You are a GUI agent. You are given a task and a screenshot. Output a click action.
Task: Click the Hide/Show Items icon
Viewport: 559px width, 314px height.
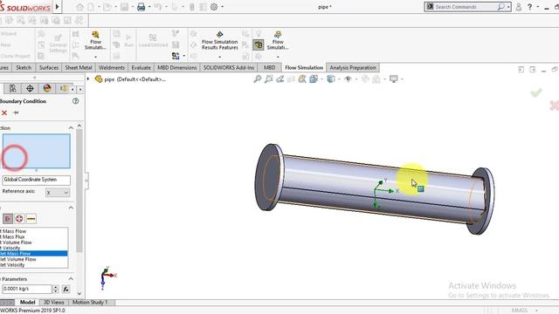(x=348, y=79)
